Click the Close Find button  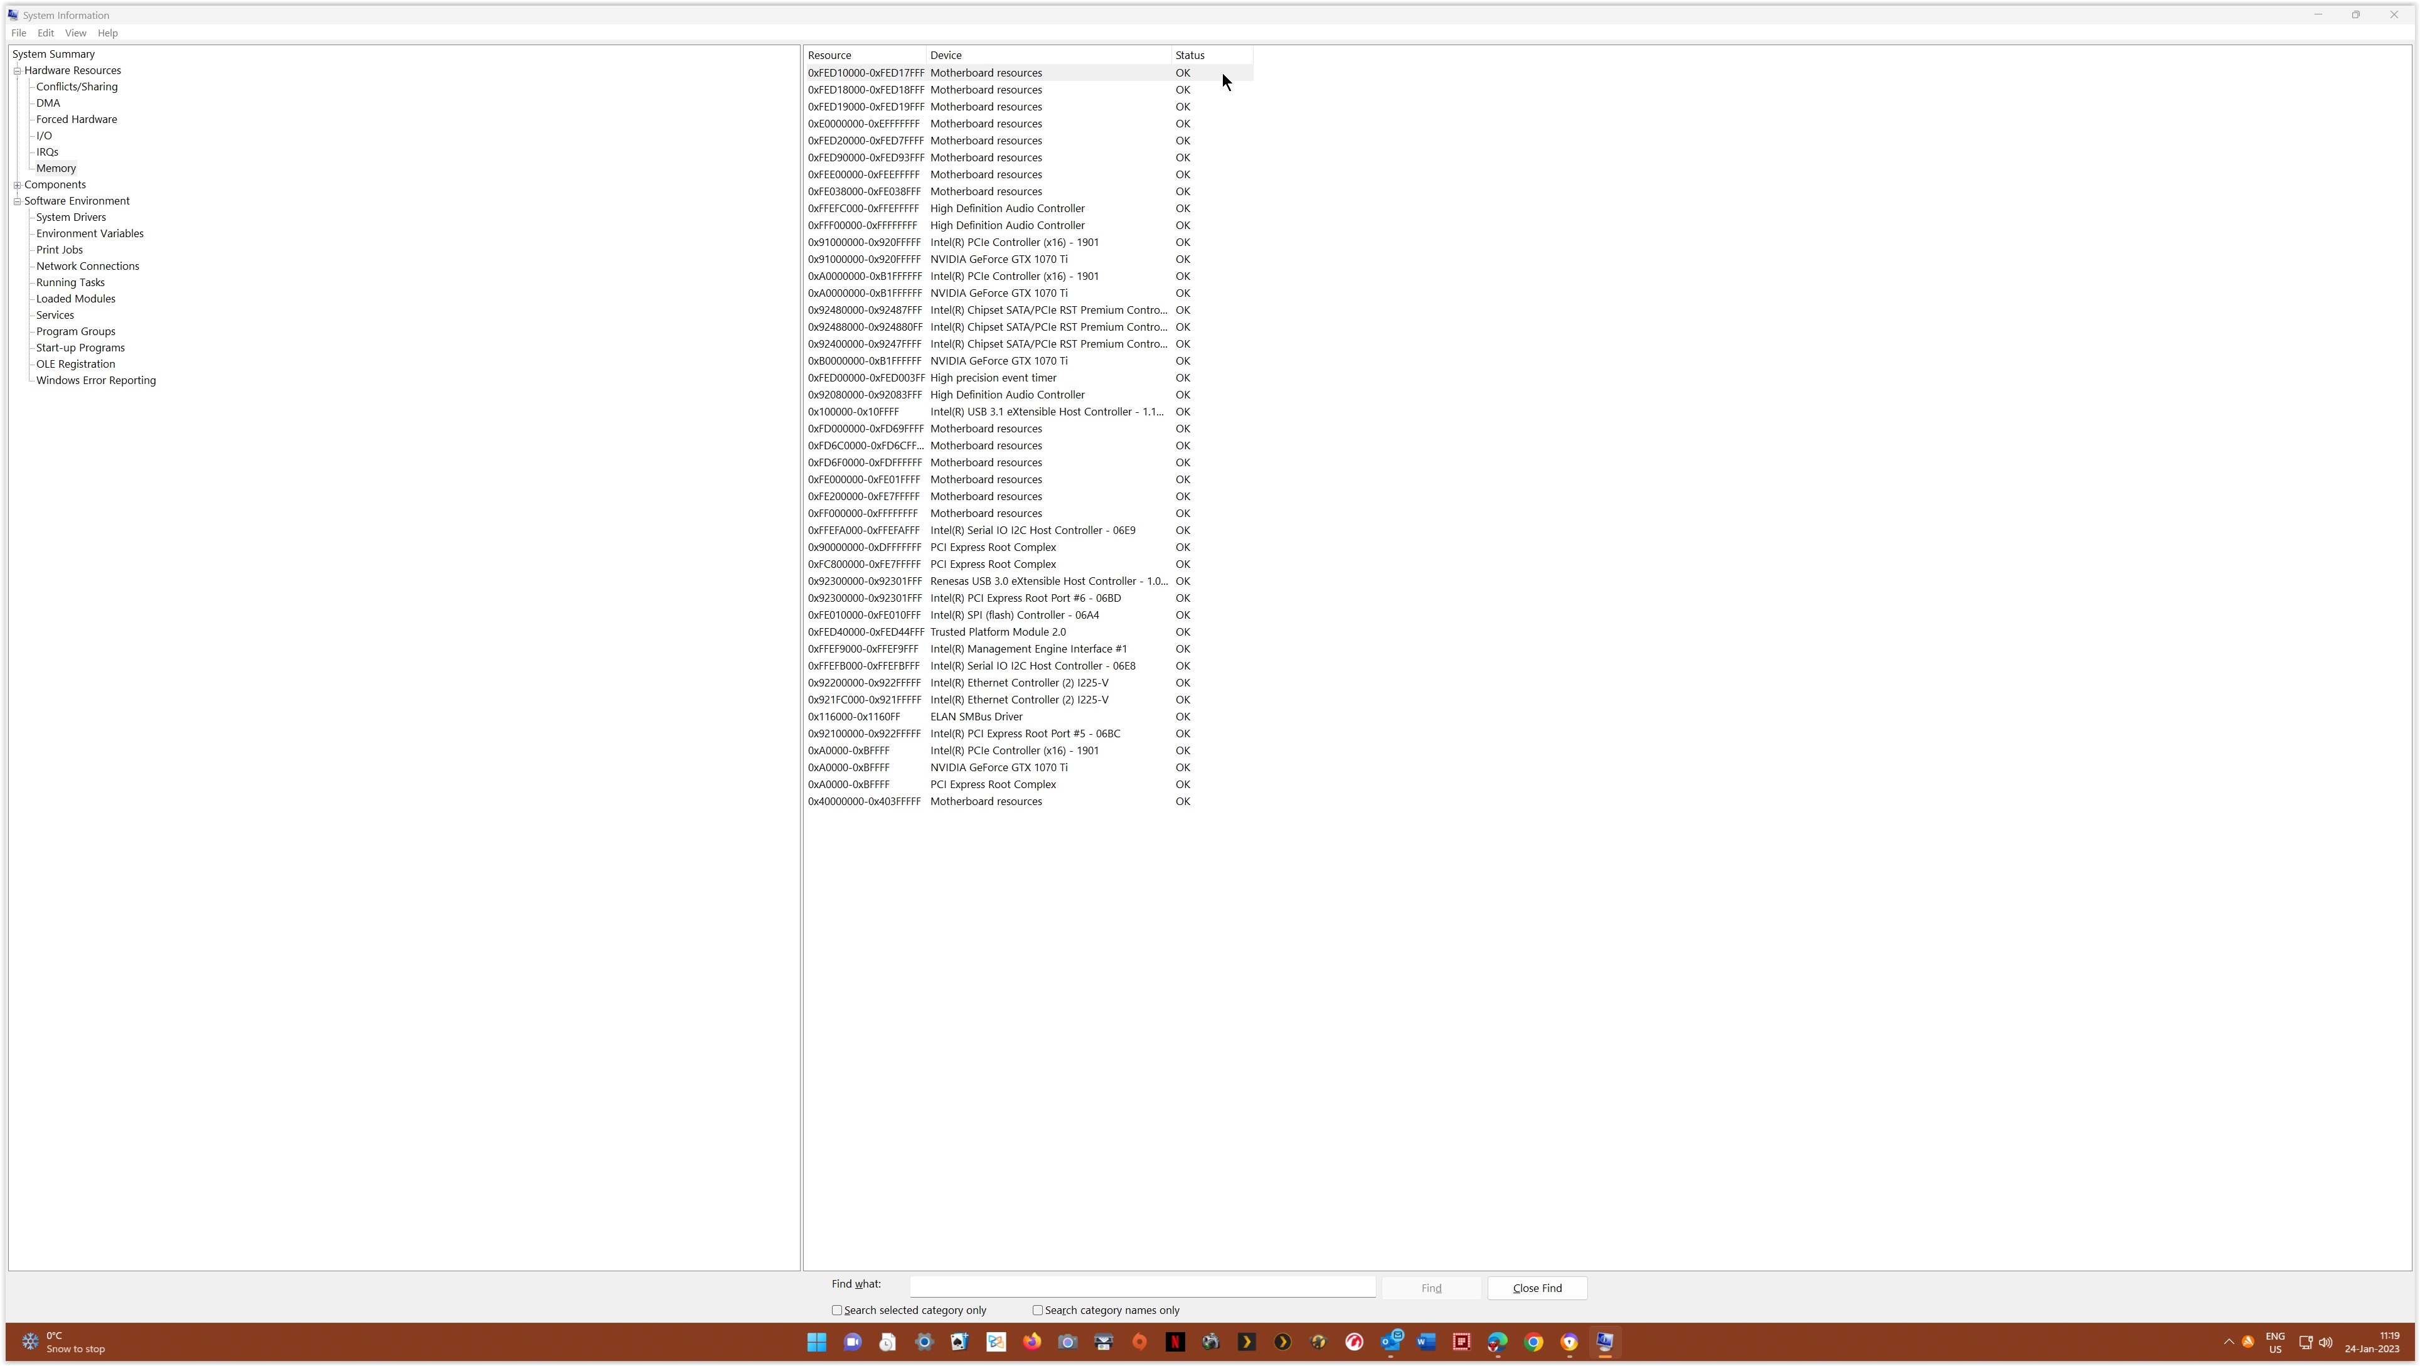click(1537, 1288)
